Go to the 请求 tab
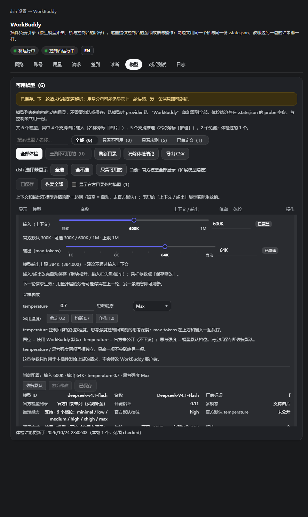This screenshot has width=308, height=517. click(x=77, y=64)
